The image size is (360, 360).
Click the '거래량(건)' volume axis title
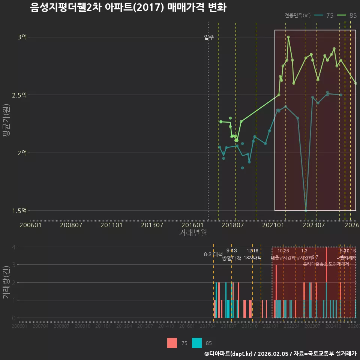[x=6, y=282]
